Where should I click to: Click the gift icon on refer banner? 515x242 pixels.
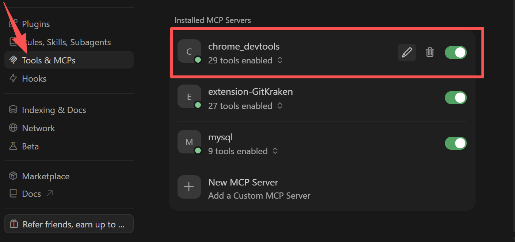point(14,224)
